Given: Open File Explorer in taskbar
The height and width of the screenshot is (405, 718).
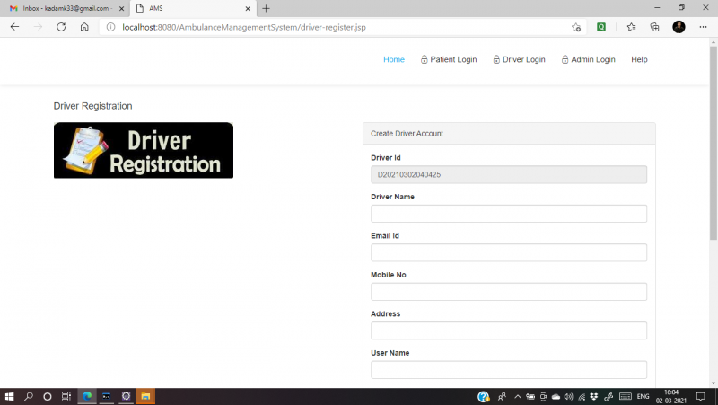Looking at the screenshot, I should click(145, 396).
